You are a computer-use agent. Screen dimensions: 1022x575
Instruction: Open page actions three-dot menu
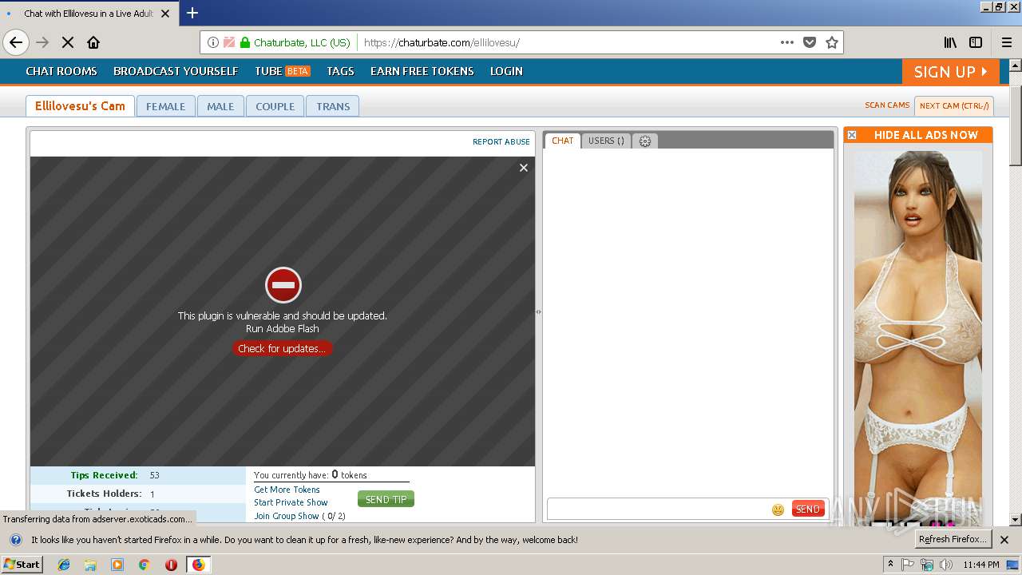787,42
